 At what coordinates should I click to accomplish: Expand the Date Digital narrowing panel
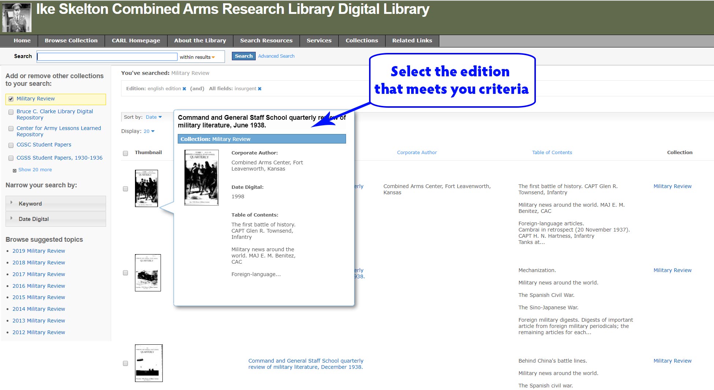point(56,219)
